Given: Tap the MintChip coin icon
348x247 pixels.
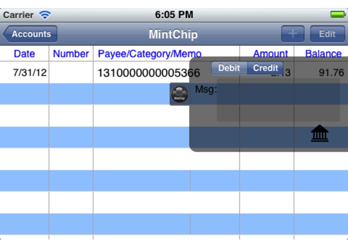Looking at the screenshot, I should (179, 94).
